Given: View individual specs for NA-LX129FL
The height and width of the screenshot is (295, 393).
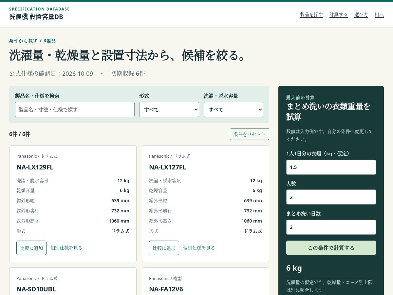Looking at the screenshot, I should 66,248.
